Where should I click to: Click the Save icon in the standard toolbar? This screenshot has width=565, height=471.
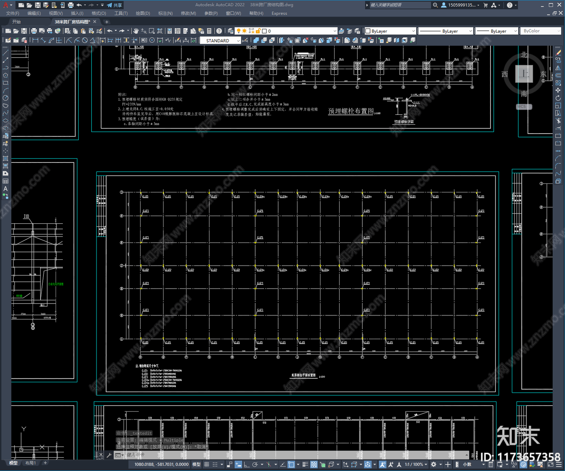24,31
